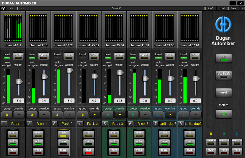Mute channel 1

(x=13, y=151)
